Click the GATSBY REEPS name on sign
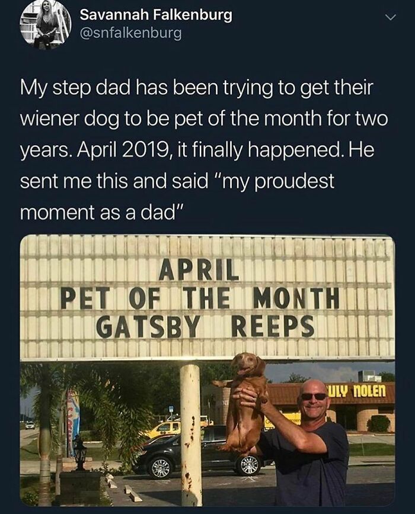 point(205,326)
